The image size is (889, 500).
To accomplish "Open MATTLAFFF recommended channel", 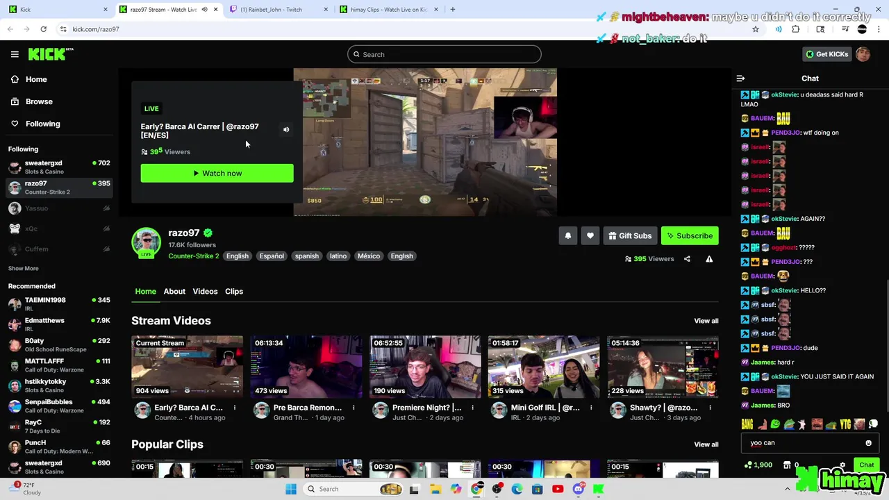I will pos(59,365).
